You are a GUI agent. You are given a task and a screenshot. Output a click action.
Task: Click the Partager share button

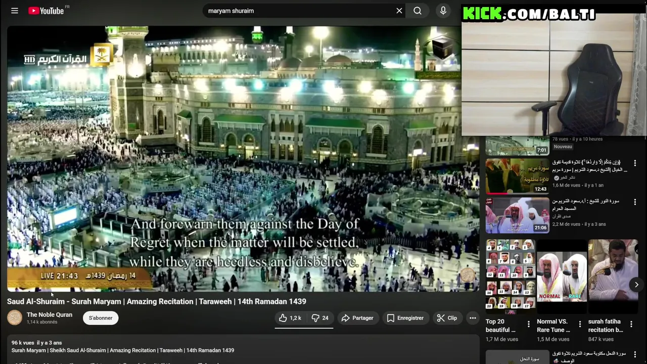pyautogui.click(x=357, y=318)
